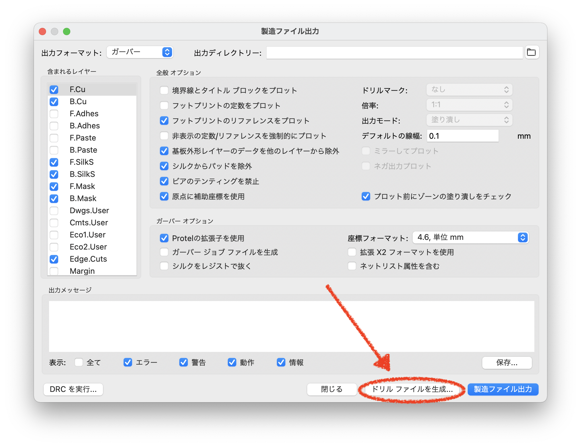
Task: Uncheck the F.Mask layer checkbox
Action: click(54, 187)
